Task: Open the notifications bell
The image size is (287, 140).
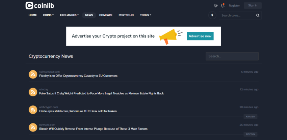Action: 223,5
